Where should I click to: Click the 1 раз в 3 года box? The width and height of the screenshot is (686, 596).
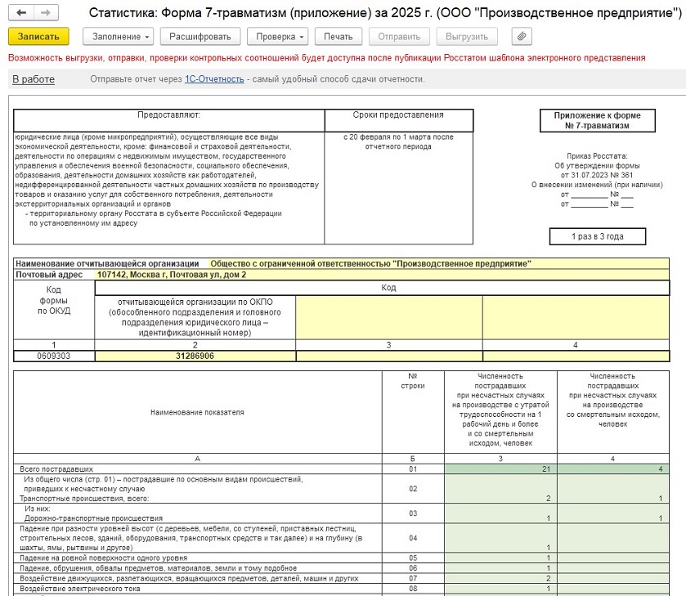pyautogui.click(x=597, y=236)
